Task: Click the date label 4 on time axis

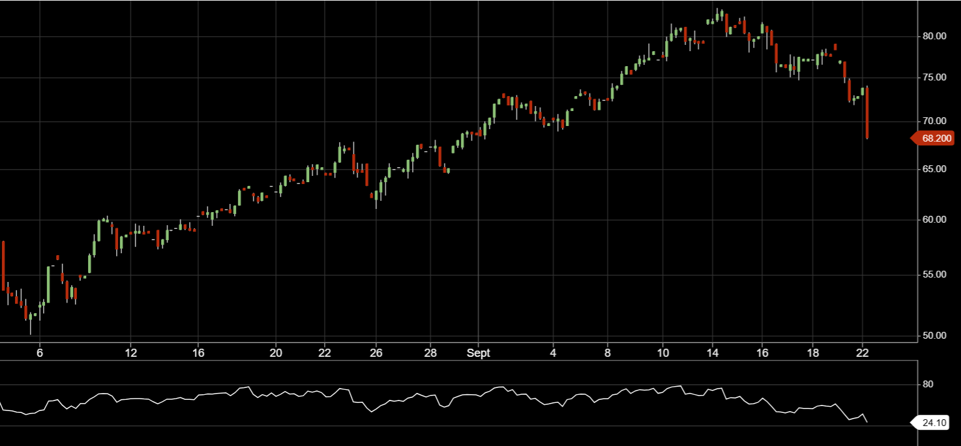Action: (x=553, y=352)
